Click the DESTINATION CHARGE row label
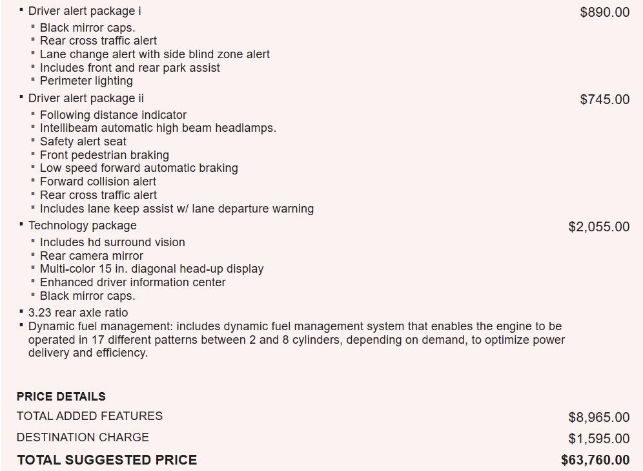Image resolution: width=643 pixels, height=471 pixels. click(83, 437)
